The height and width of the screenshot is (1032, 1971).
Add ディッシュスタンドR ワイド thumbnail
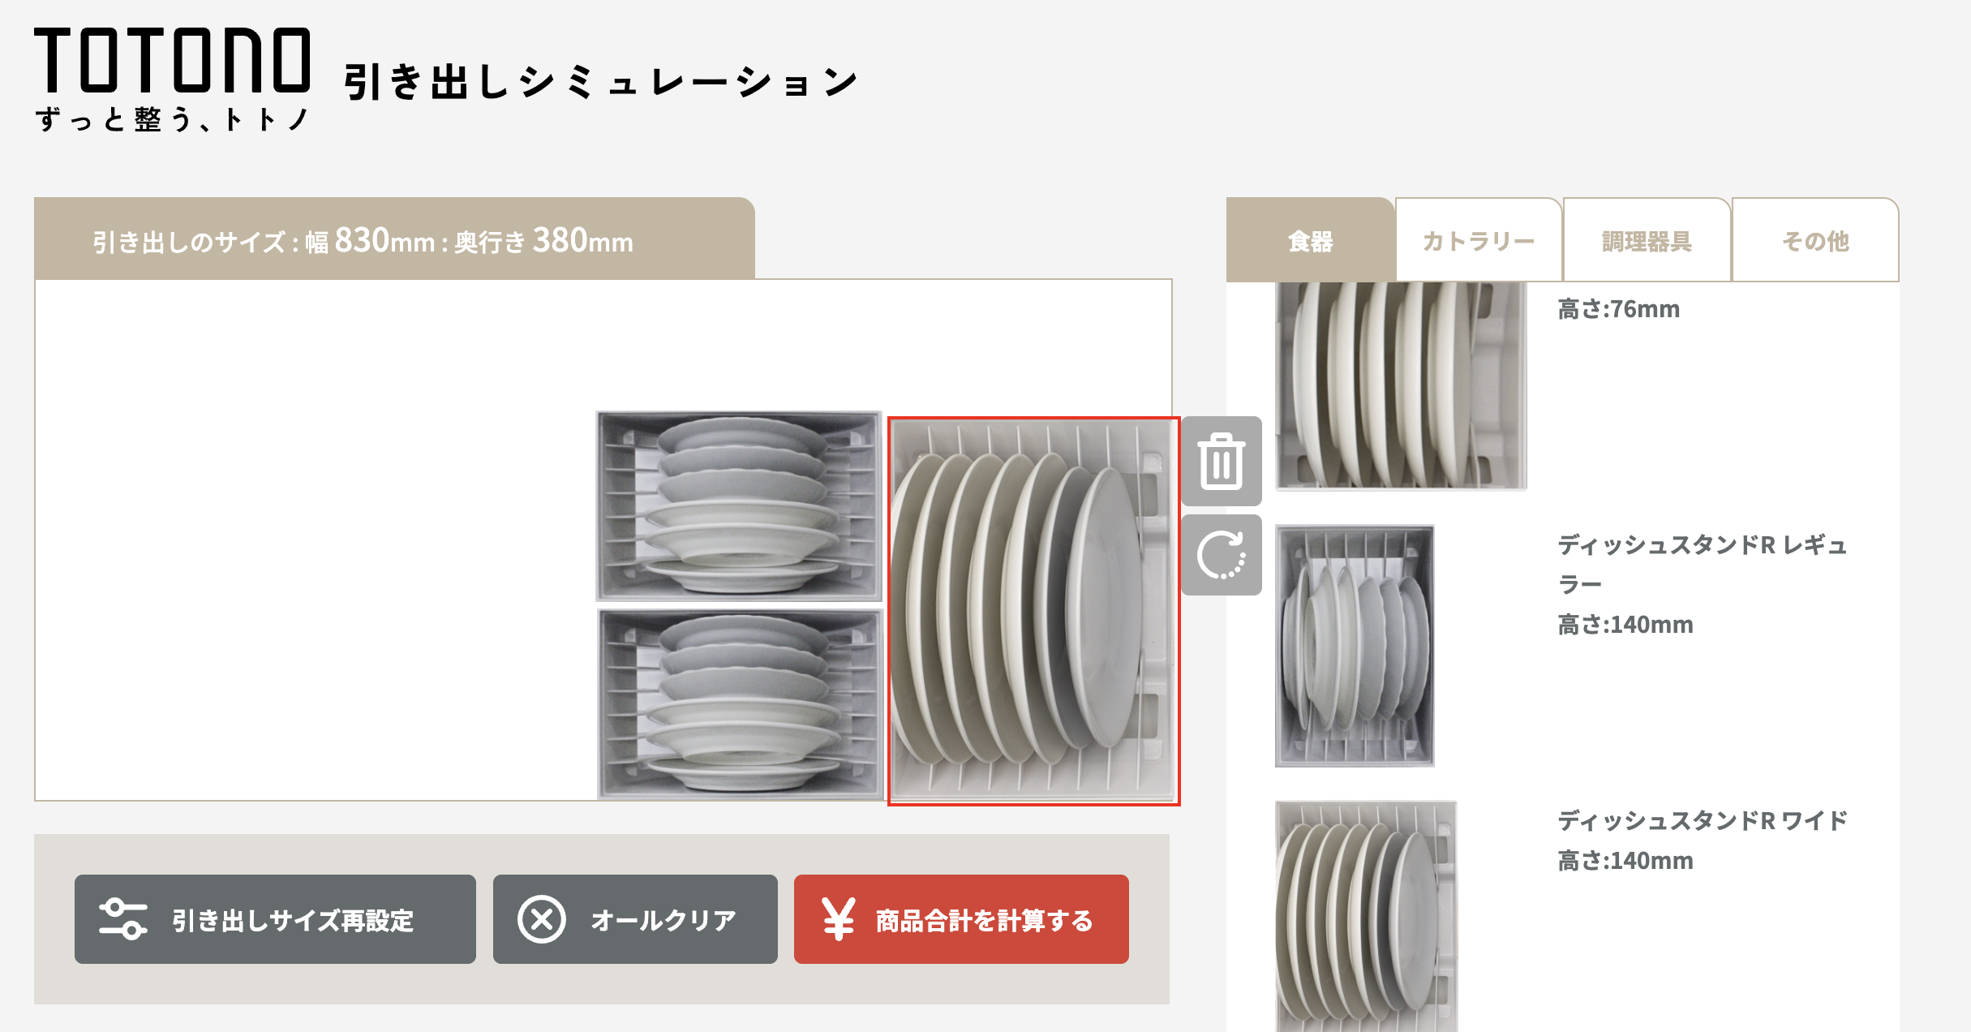point(1366,916)
